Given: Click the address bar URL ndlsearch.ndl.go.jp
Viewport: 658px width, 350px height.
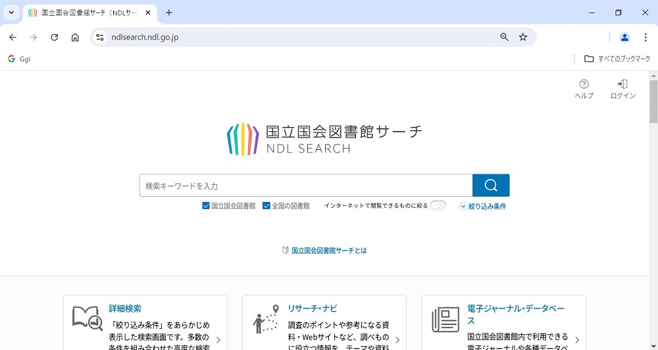Looking at the screenshot, I should (x=145, y=37).
